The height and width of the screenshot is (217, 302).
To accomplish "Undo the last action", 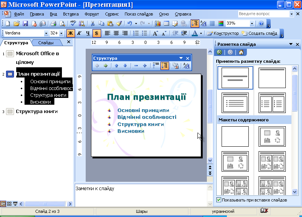I will click(129, 23).
